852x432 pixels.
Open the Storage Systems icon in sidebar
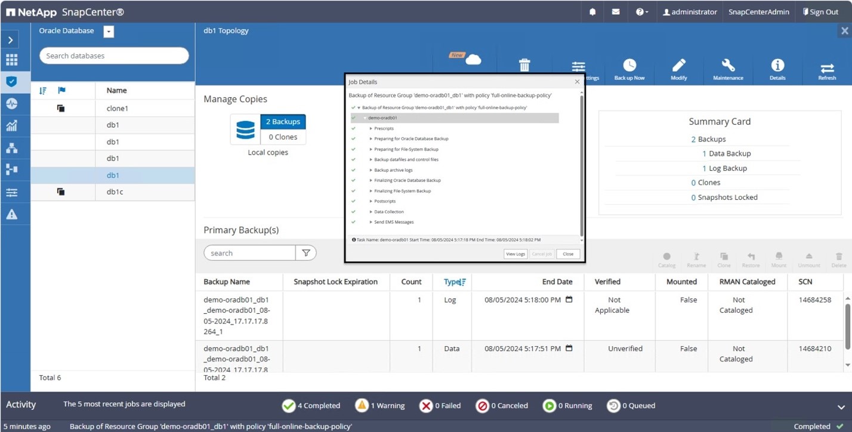tap(11, 170)
